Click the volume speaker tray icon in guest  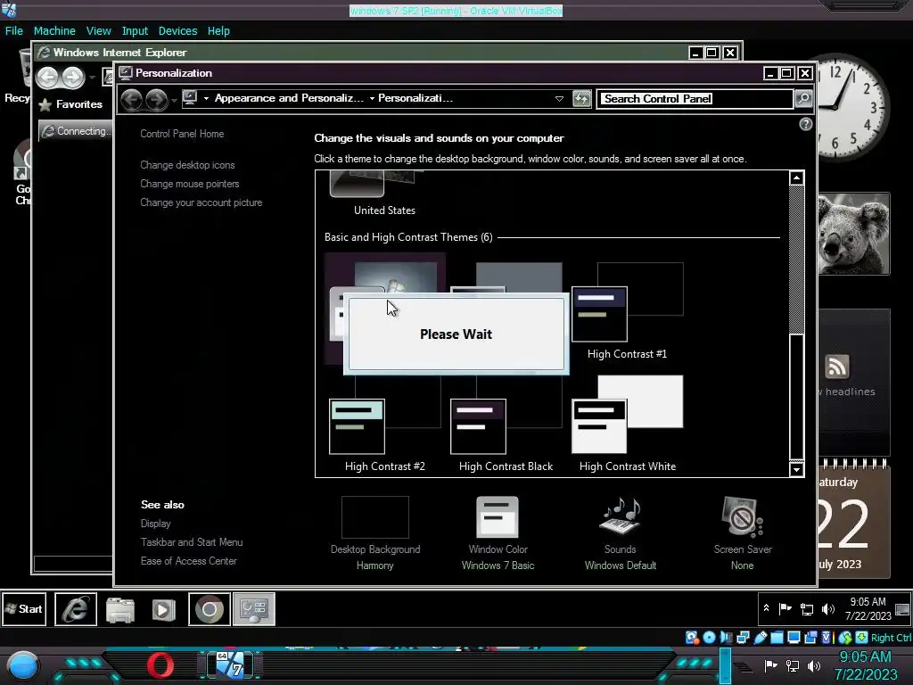coord(827,609)
